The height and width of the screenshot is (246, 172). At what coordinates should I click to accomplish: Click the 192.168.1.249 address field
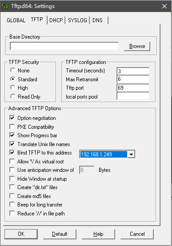pos(104,155)
